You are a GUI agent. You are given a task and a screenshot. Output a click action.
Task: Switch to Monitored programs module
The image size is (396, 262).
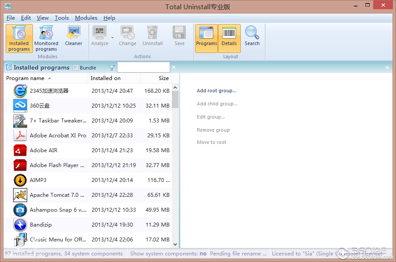(x=46, y=38)
